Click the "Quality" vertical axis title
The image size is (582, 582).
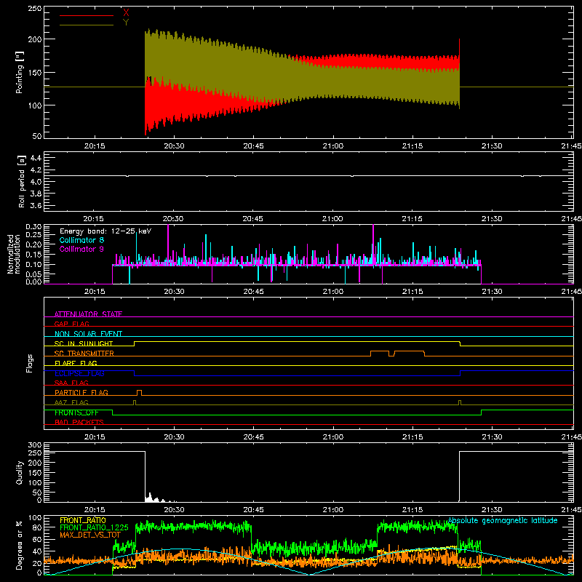pyautogui.click(x=20, y=472)
